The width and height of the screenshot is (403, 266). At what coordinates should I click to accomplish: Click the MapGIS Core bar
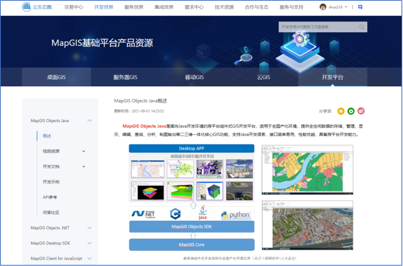tap(192, 245)
